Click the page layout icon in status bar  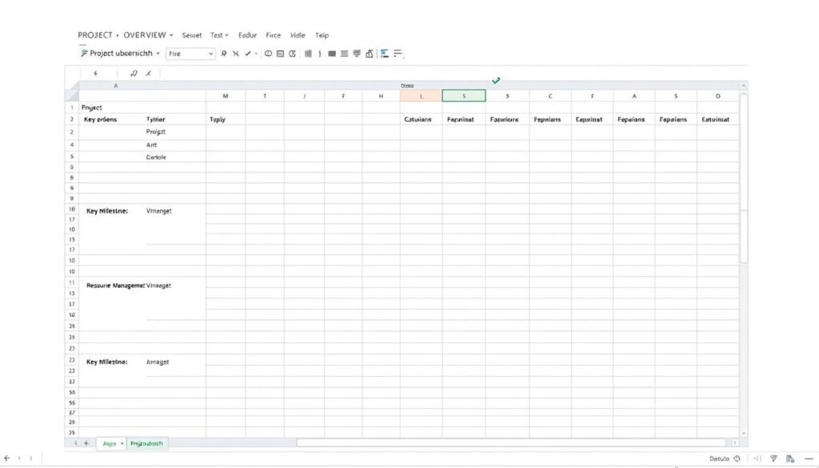coord(790,458)
